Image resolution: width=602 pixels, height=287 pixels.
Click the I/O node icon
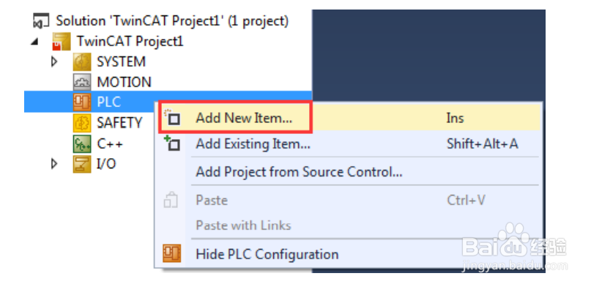pos(82,164)
